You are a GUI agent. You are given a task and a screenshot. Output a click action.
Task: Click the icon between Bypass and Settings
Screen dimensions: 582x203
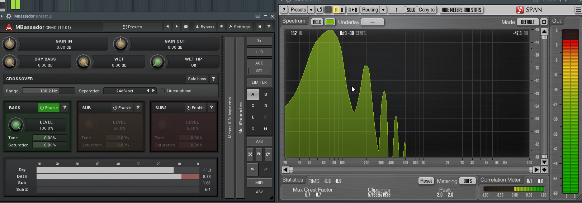tap(222, 26)
